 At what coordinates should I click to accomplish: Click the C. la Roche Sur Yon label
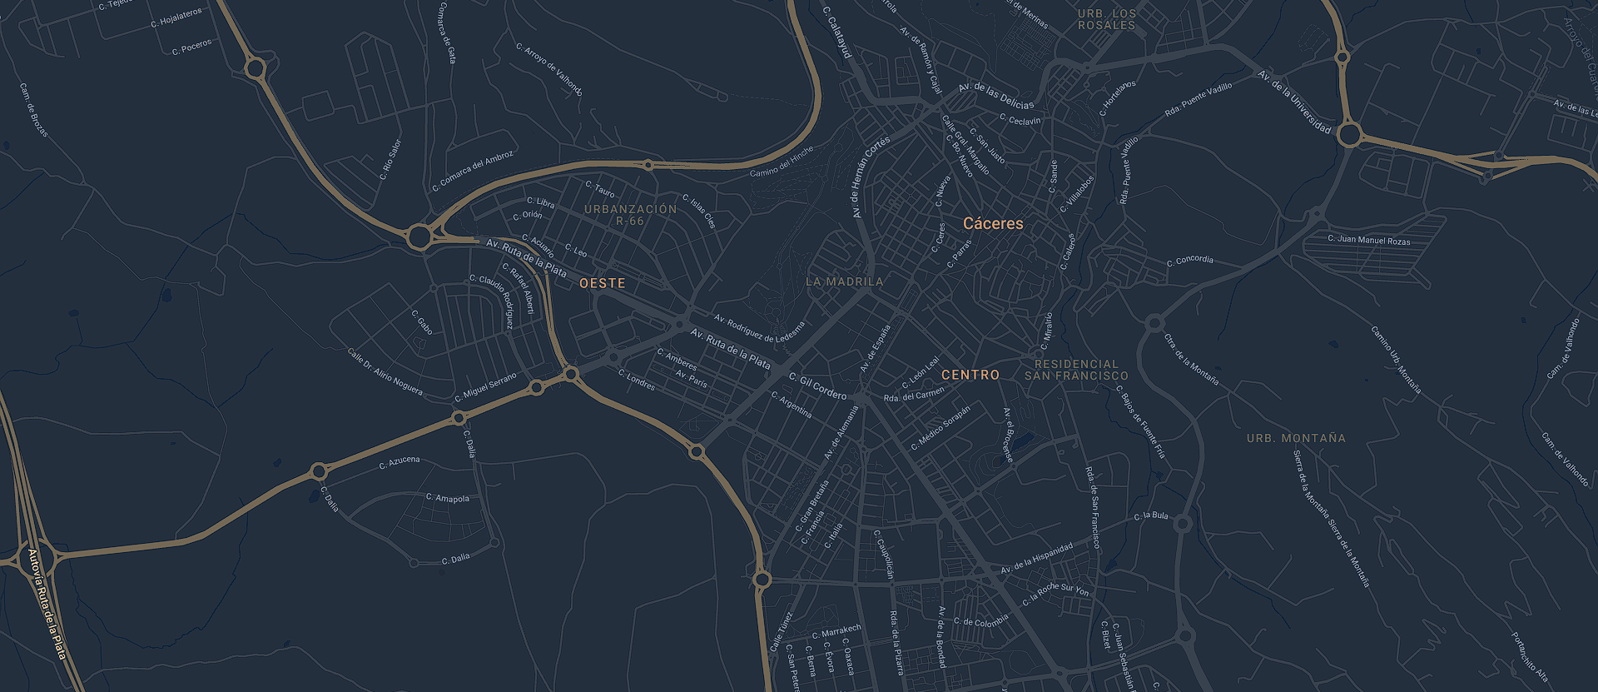(1055, 595)
